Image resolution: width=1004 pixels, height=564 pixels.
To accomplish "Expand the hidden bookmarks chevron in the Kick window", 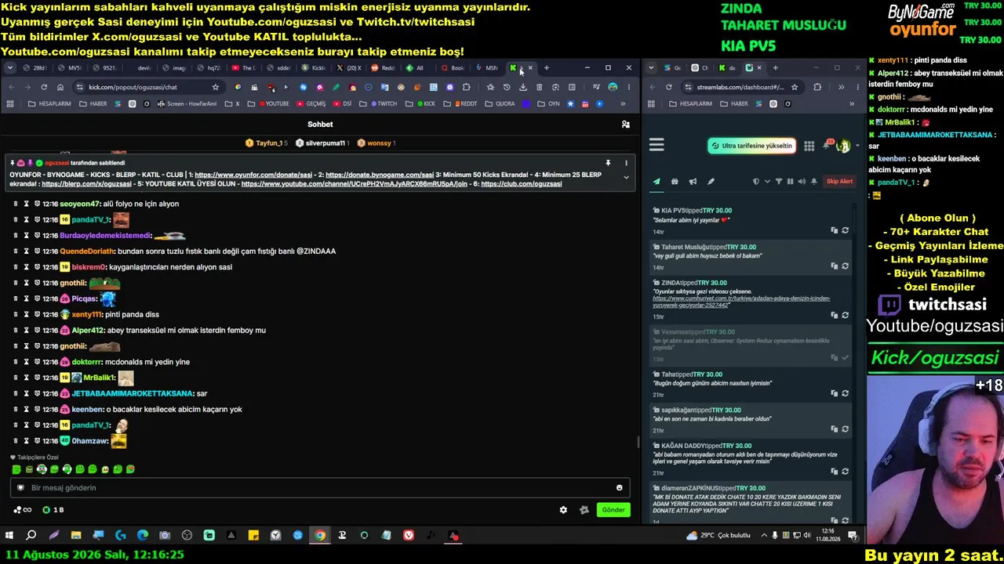I will (623, 103).
